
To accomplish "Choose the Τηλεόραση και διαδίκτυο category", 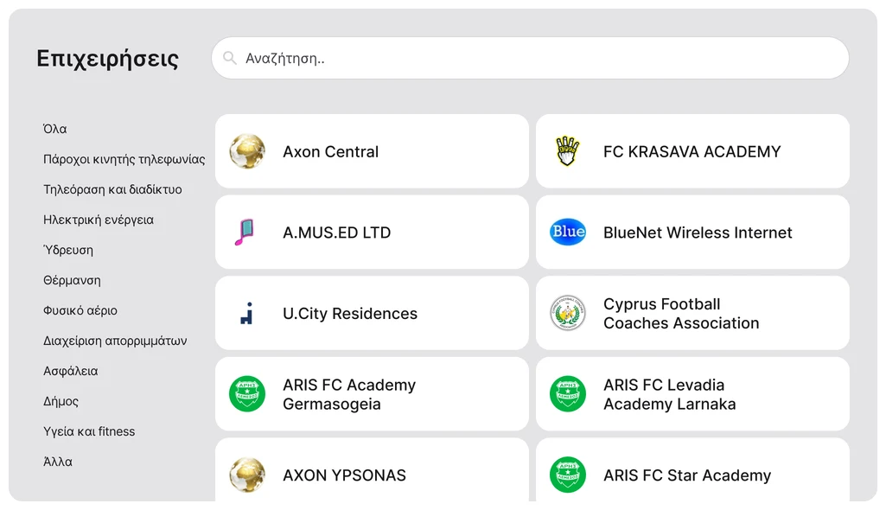I will [x=112, y=189].
